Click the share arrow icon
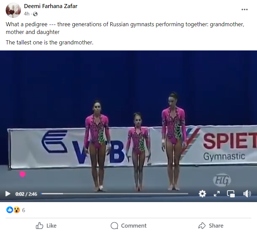 202,226
